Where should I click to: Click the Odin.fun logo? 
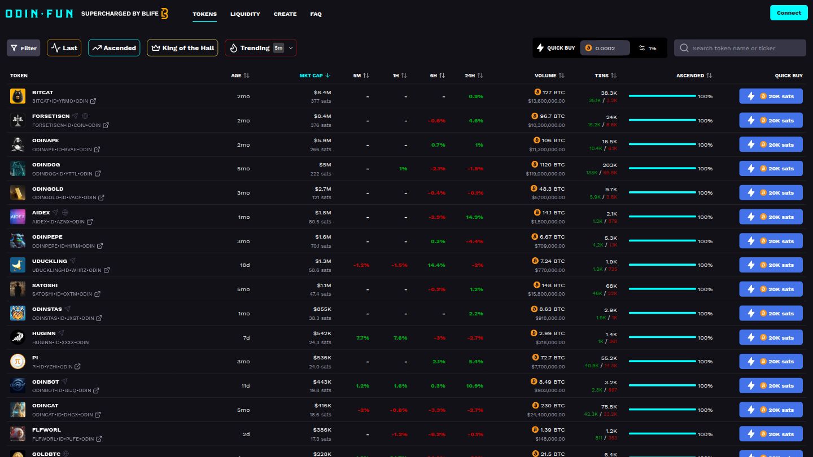39,14
